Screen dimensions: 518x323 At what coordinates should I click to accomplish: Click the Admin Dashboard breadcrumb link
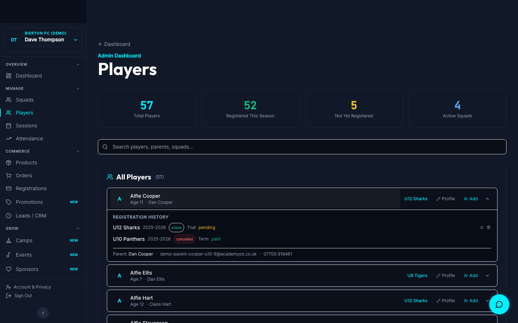(x=119, y=56)
